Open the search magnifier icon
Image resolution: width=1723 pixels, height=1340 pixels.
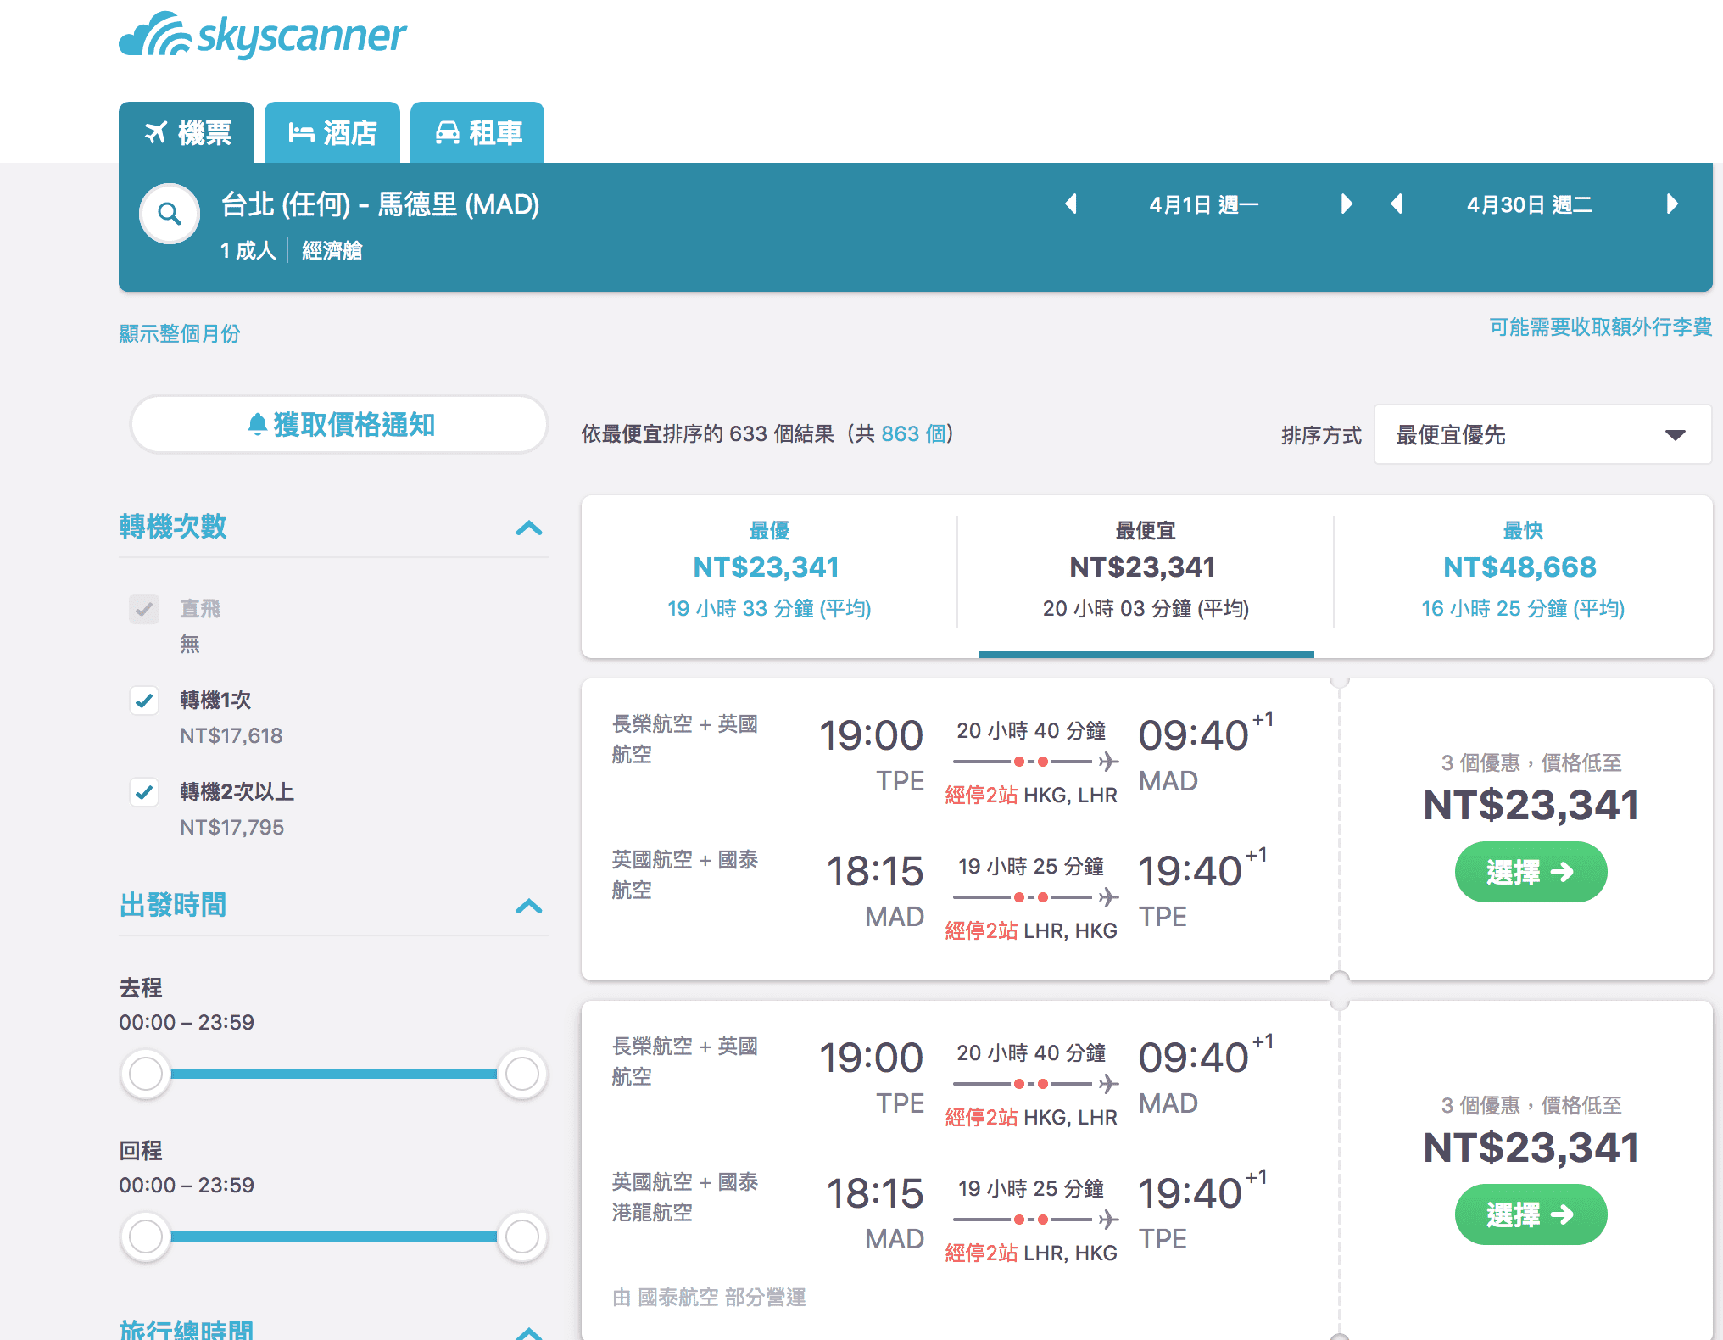click(x=170, y=214)
